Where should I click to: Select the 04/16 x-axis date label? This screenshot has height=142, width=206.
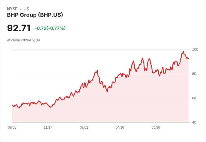coord(120,127)
